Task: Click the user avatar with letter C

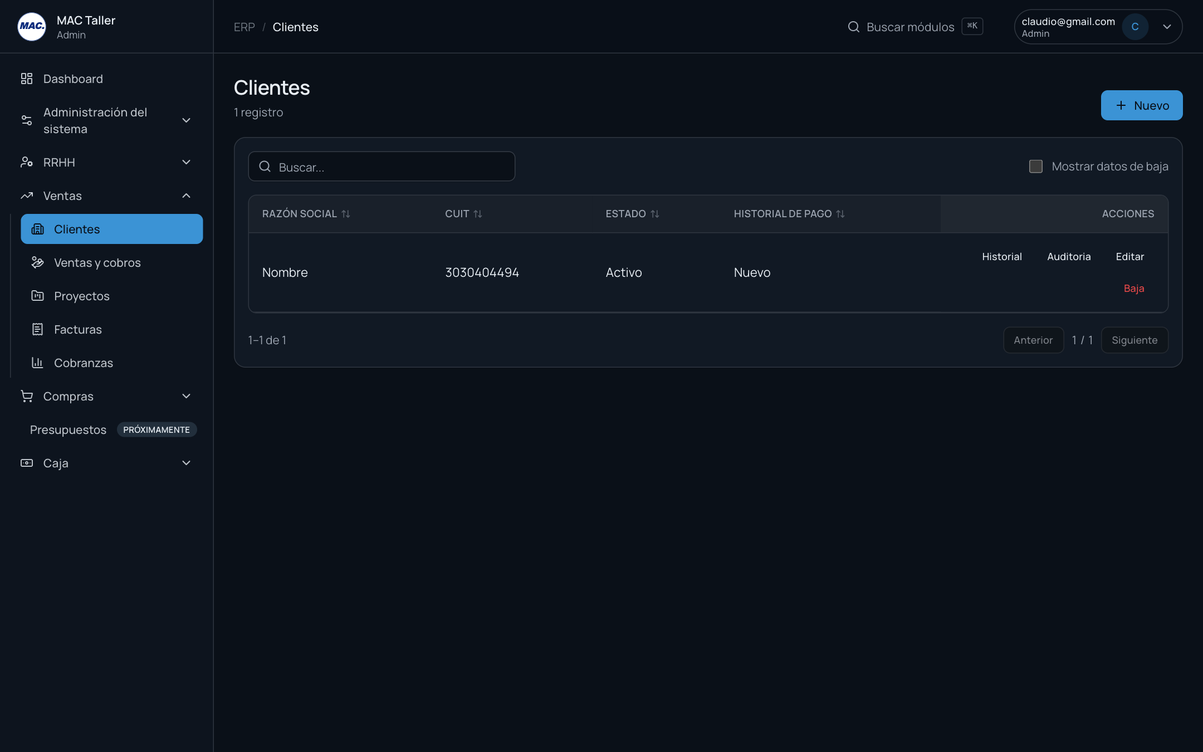Action: pyautogui.click(x=1134, y=27)
